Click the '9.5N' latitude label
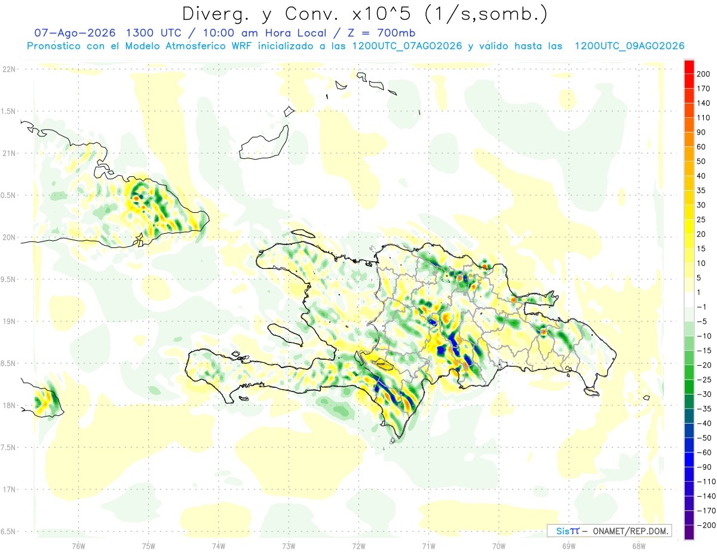This screenshot has height=554, width=717. 9,279
